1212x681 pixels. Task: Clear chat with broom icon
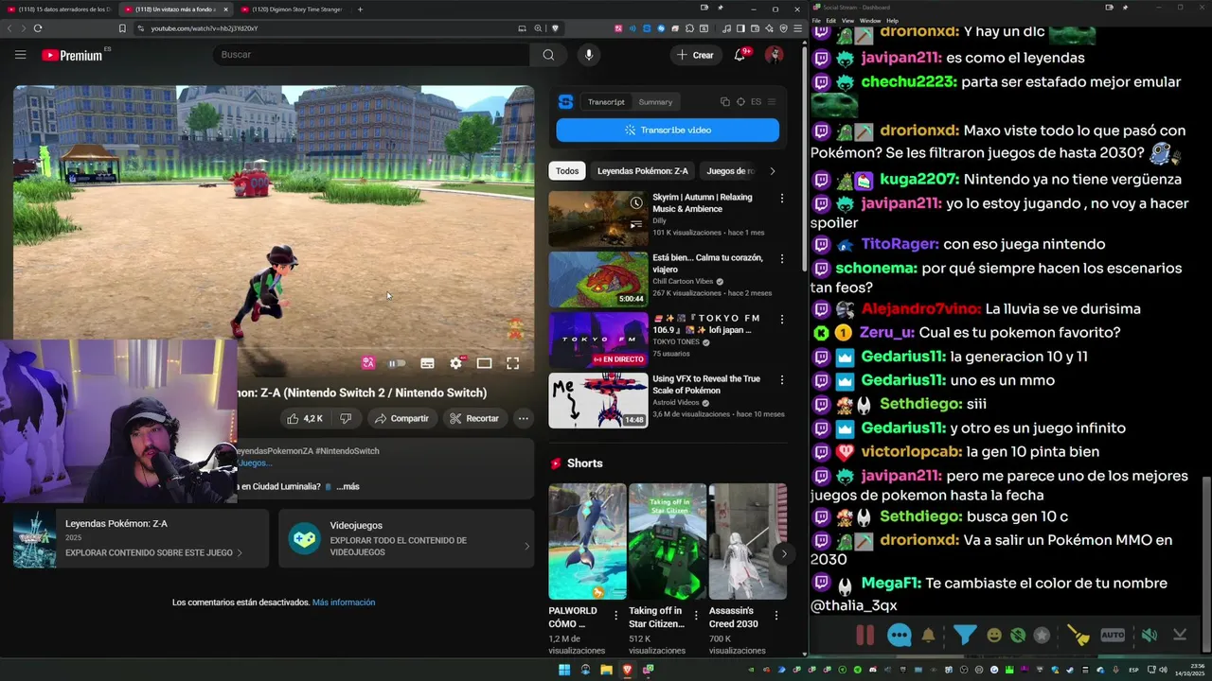click(x=1079, y=636)
